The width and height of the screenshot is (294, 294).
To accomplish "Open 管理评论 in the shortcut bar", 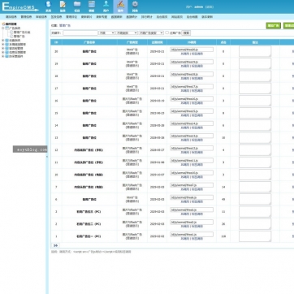I will (71, 17).
